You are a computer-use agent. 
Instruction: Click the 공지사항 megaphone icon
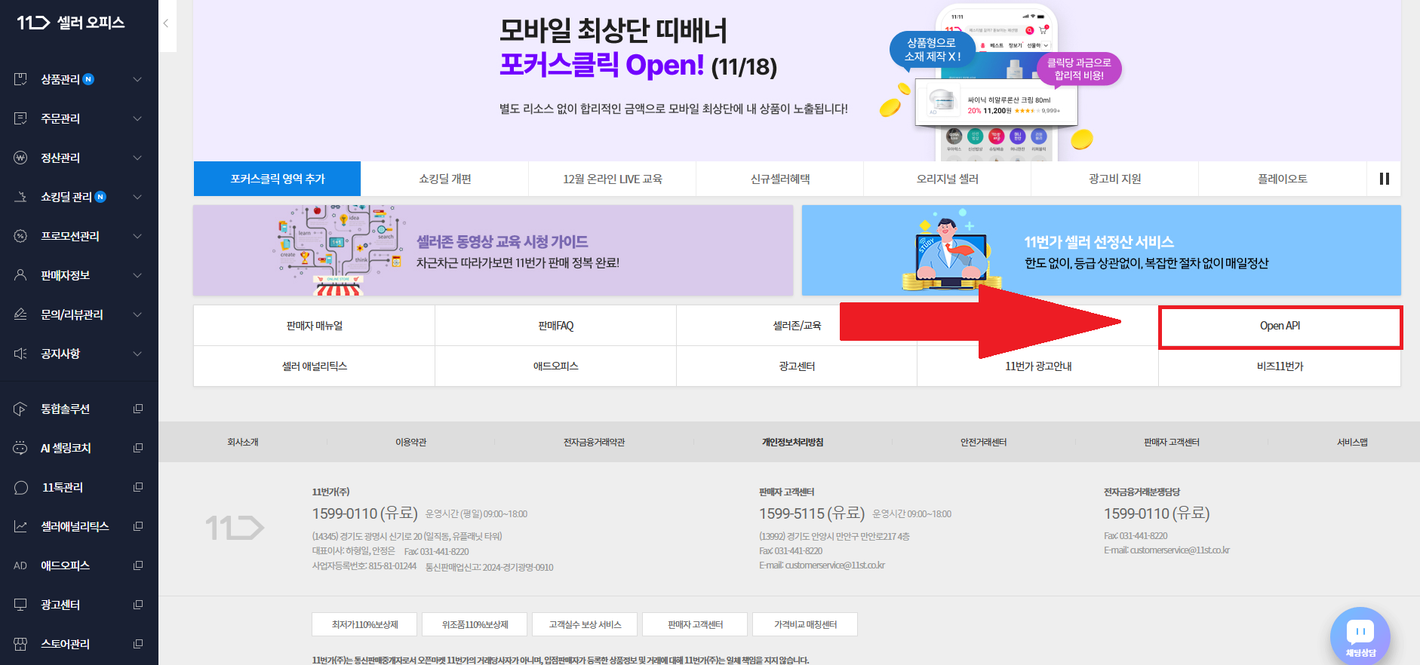tap(20, 354)
